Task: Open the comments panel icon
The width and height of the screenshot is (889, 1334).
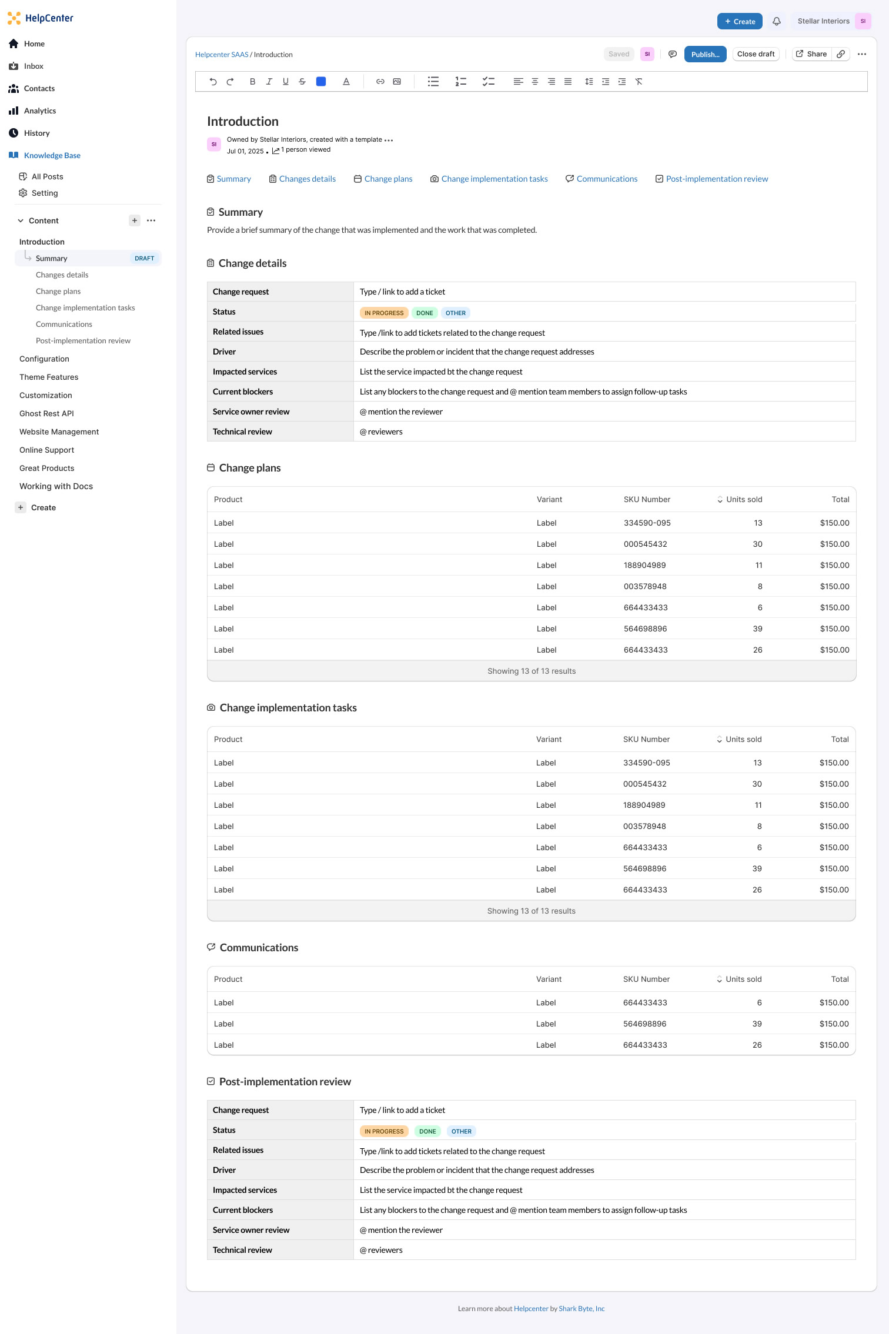Action: click(673, 54)
